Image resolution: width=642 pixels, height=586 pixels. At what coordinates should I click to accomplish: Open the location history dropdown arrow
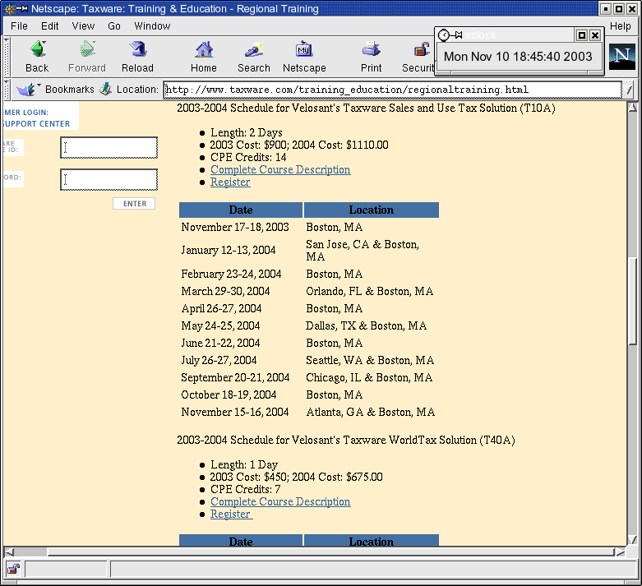tap(629, 90)
